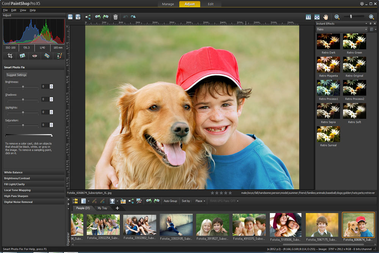The width and height of the screenshot is (379, 253).
Task: Click the Delete (trash) icon
Action: coord(116,17)
